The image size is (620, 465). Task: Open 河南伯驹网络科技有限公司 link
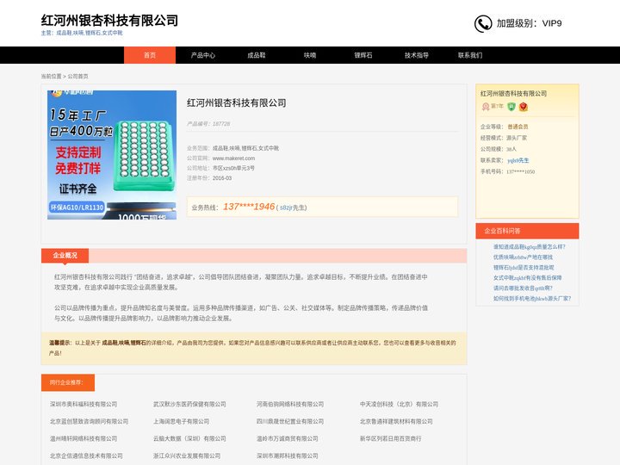(290, 404)
